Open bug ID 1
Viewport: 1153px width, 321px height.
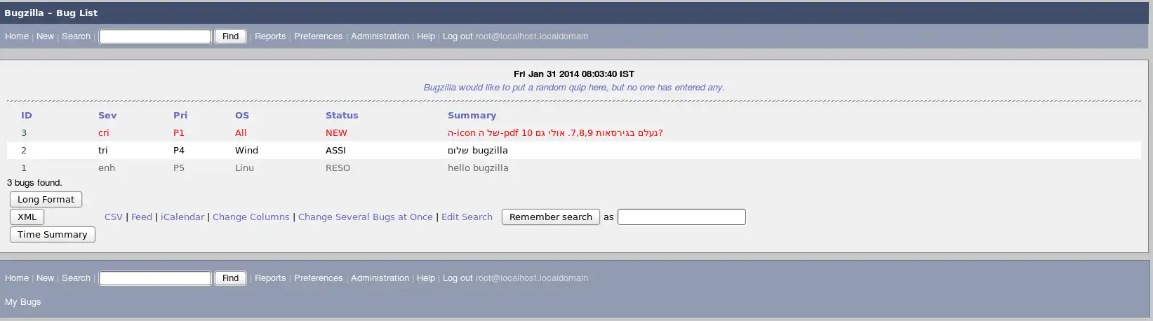point(24,168)
